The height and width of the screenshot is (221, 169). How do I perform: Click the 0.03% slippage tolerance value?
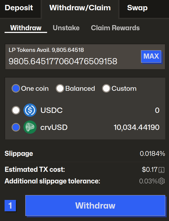148,181
